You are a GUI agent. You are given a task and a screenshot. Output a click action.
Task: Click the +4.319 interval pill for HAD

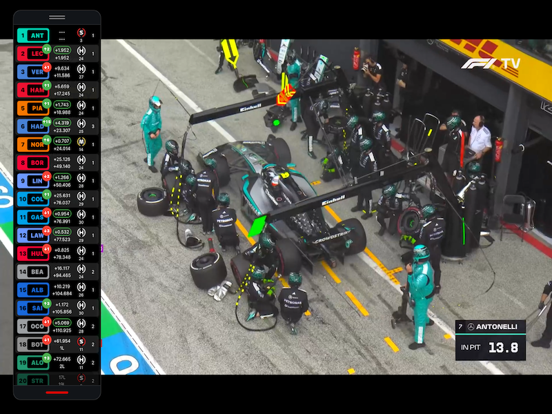point(62,123)
